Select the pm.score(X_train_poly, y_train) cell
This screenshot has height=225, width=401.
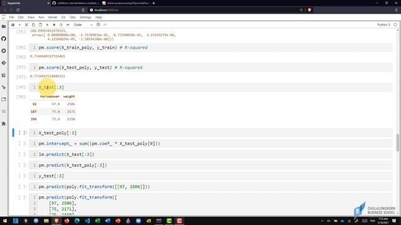[x=211, y=47]
